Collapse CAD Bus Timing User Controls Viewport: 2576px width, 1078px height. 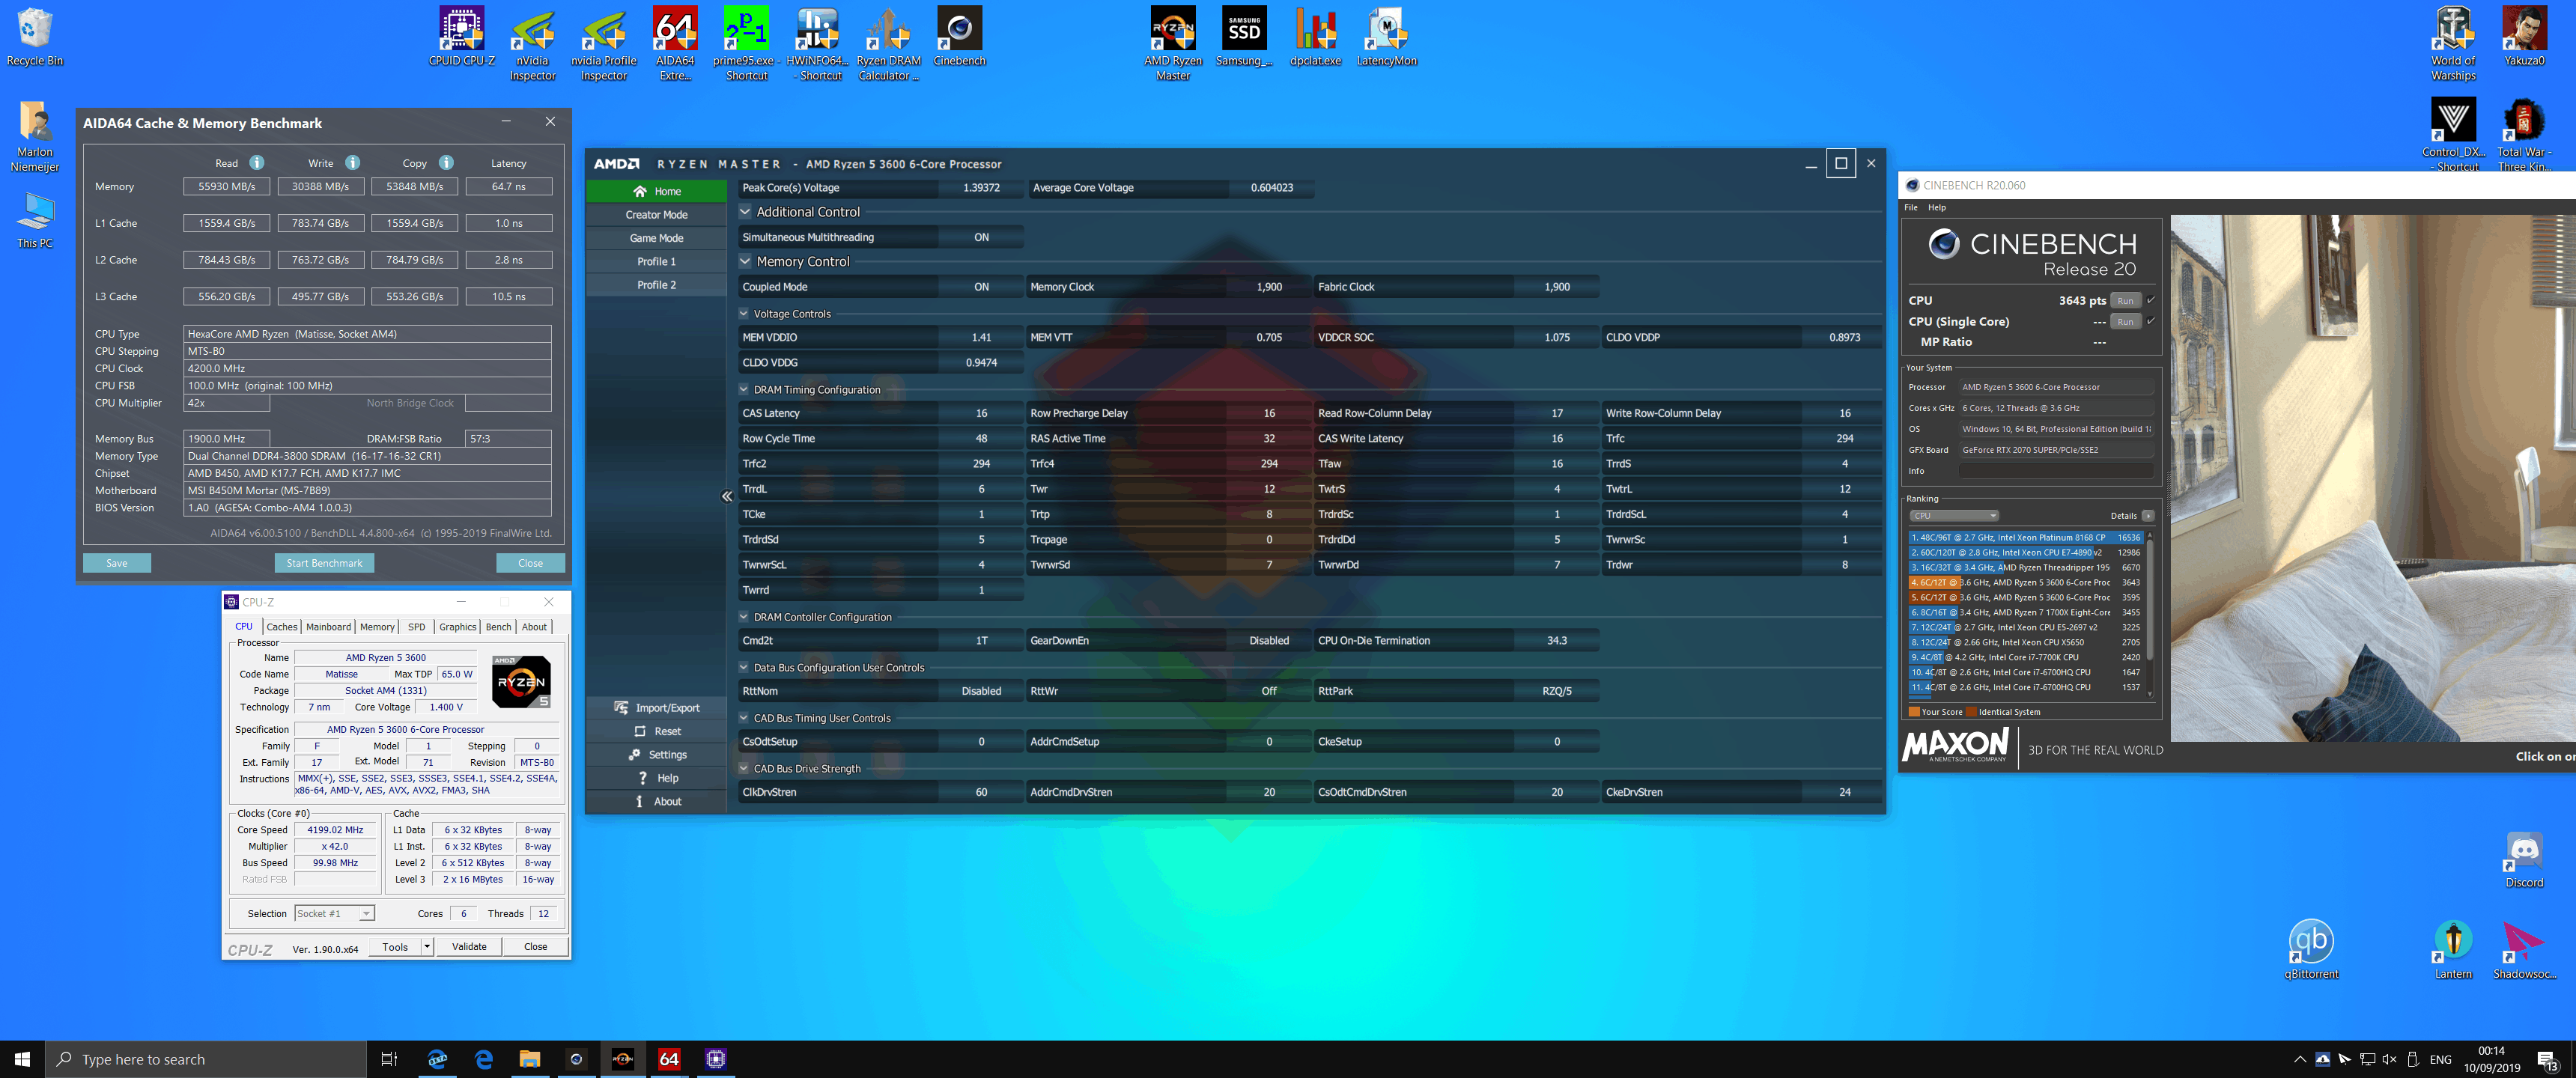click(x=744, y=718)
